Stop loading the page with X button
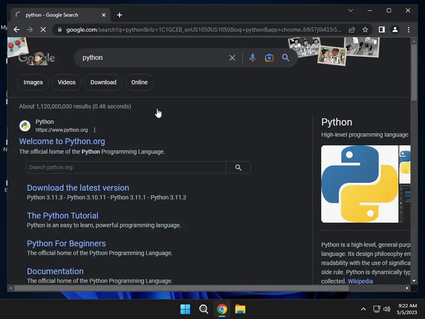425x319 pixels. click(43, 29)
